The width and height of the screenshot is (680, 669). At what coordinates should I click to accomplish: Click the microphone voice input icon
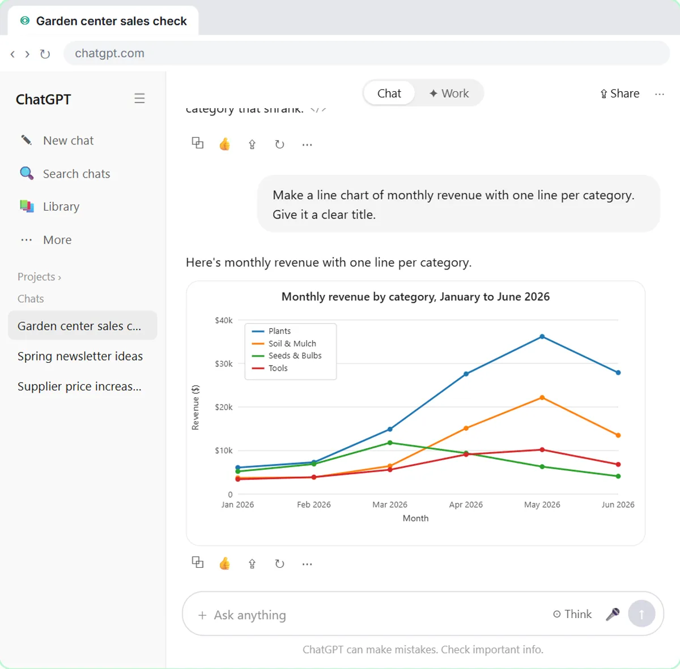(613, 614)
